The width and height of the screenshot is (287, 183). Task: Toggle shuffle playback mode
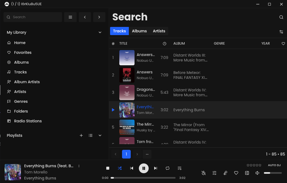(120, 168)
